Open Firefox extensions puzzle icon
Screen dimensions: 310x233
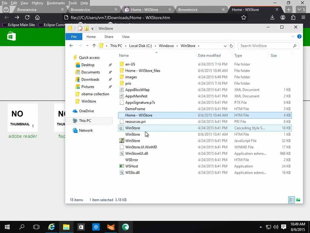293,17
